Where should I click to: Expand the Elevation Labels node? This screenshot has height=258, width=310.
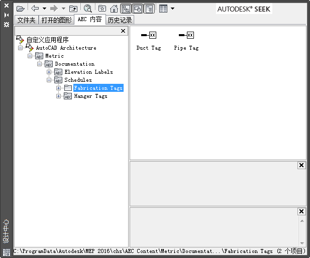pyautogui.click(x=49, y=72)
